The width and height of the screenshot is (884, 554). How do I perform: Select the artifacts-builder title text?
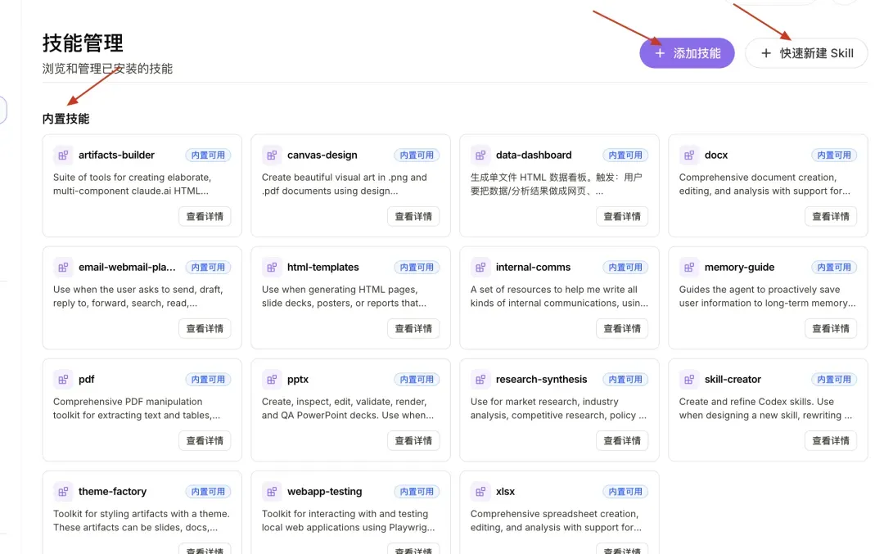[x=116, y=155]
